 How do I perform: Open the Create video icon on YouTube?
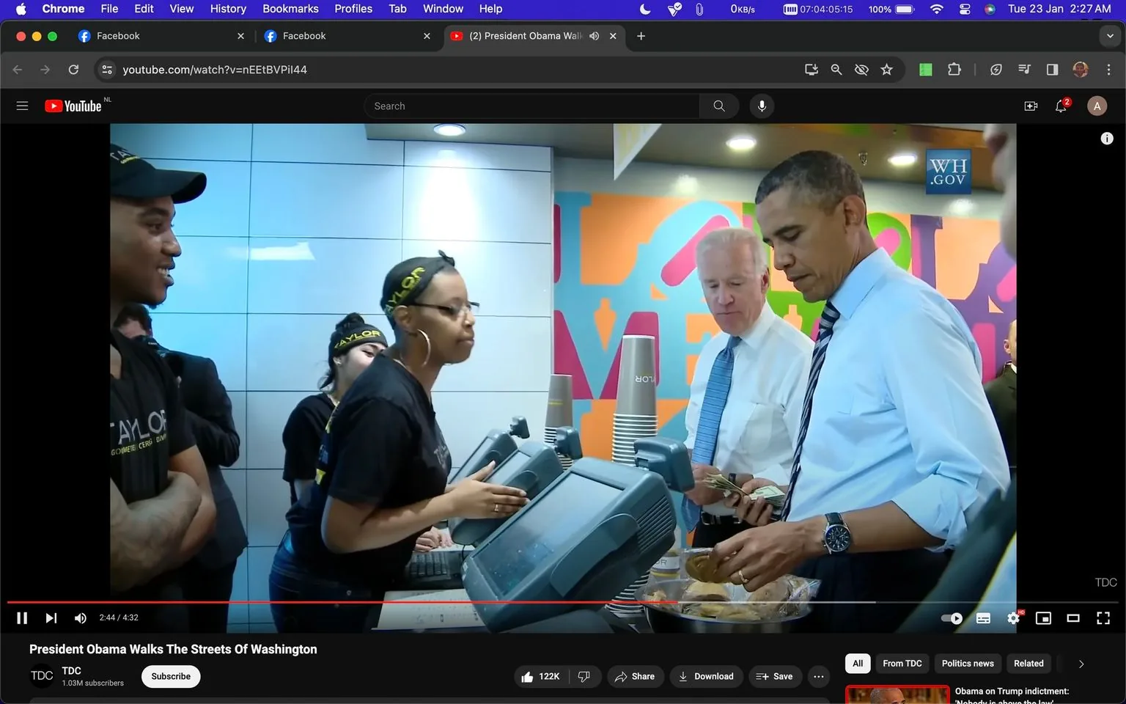pyautogui.click(x=1031, y=106)
